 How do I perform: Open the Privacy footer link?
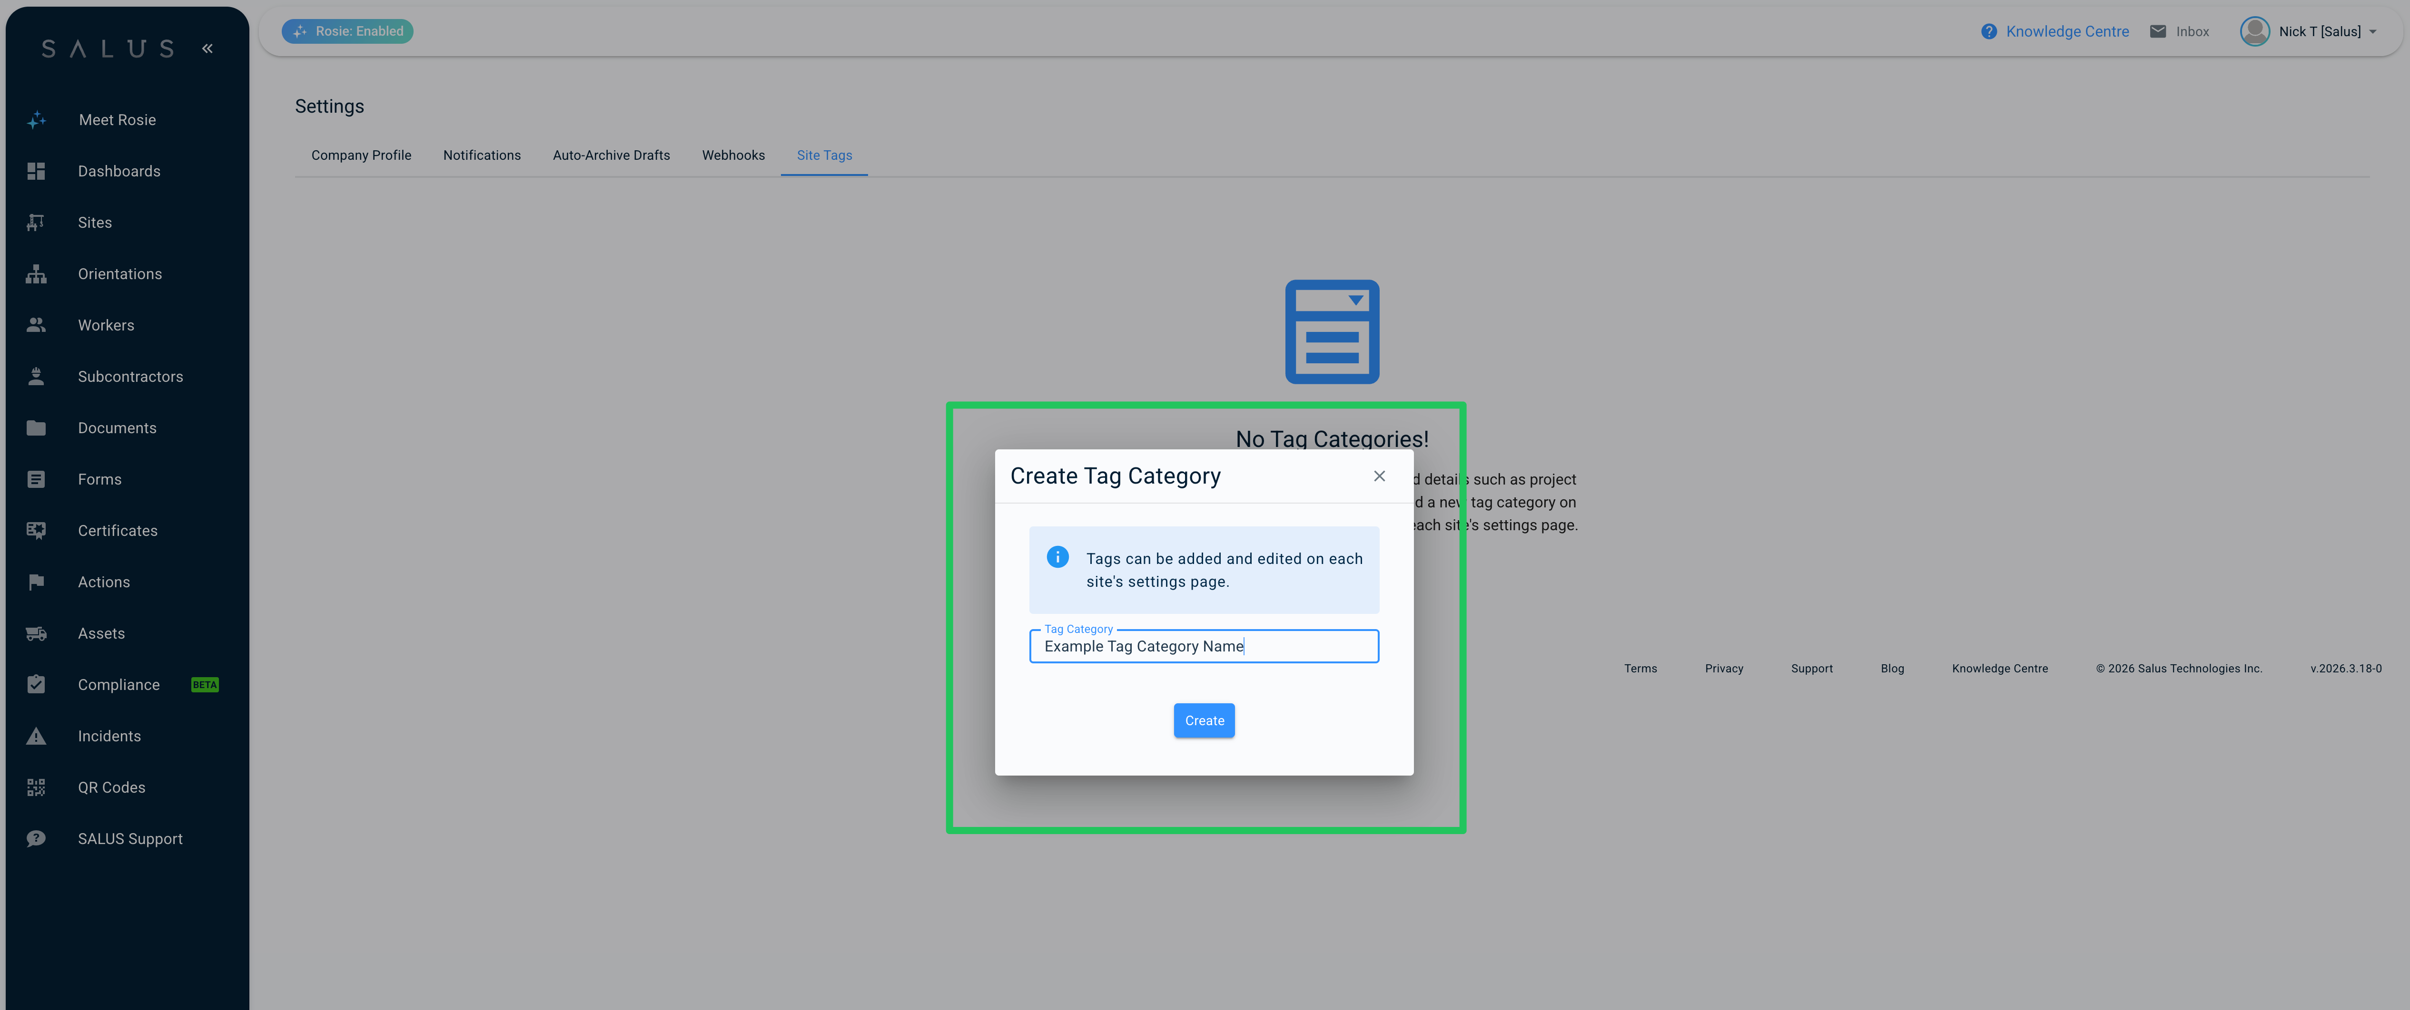click(1723, 669)
